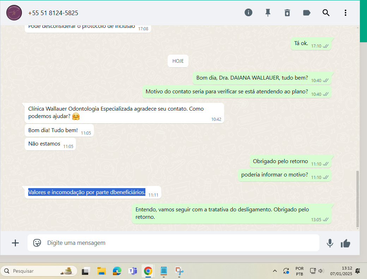Select message 'Motivo do contato seria para verificar'
367x279 pixels.
coord(237,92)
